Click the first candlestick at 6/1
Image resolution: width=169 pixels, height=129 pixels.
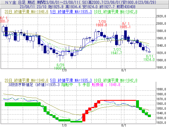click(3, 29)
